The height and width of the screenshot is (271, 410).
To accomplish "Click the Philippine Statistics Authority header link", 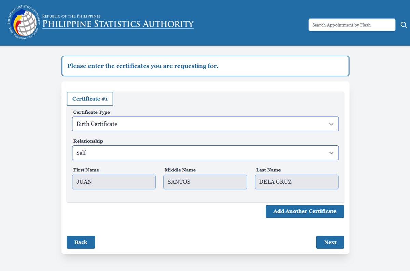I will (118, 24).
